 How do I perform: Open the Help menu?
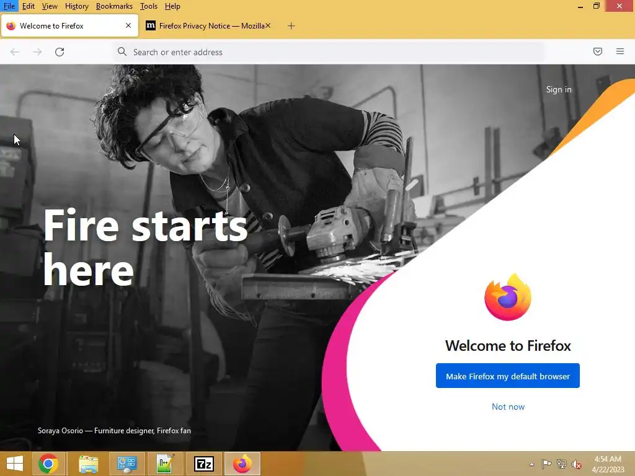point(172,6)
